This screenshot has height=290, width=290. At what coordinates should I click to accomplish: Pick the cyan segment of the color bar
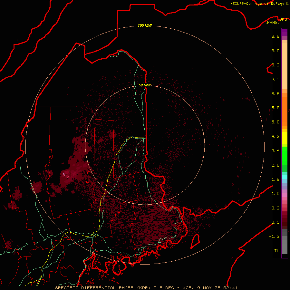pos(285,177)
